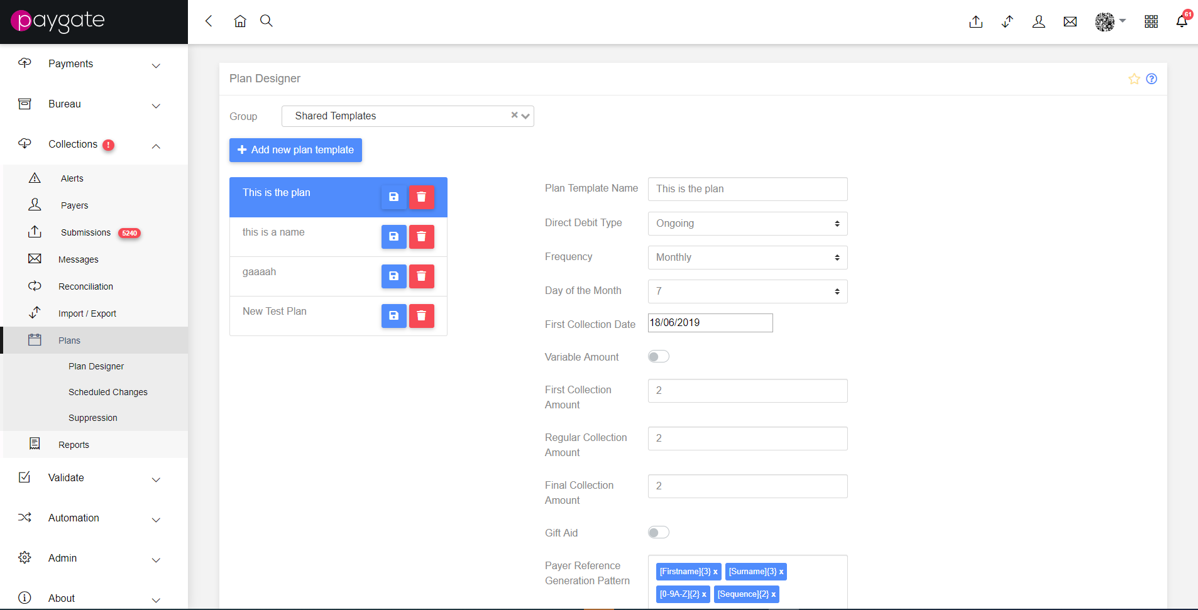The image size is (1198, 610).
Task: Remove the [Firstname]{3} reference tag
Action: point(715,572)
